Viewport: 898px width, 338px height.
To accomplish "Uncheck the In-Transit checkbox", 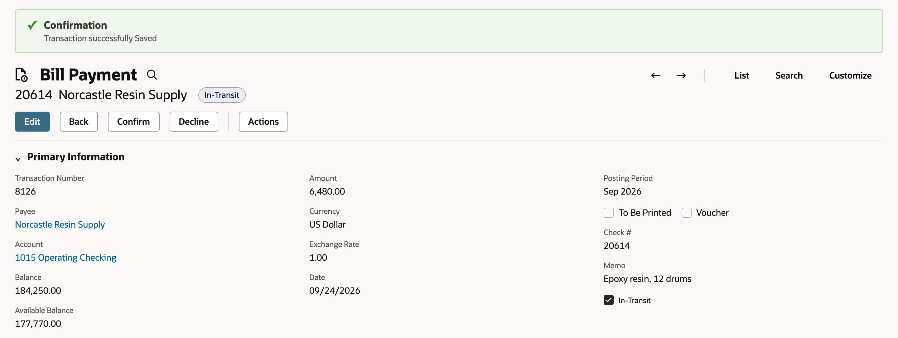I will [x=608, y=300].
